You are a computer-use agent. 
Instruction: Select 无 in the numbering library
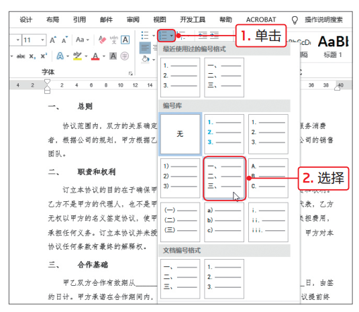click(181, 134)
